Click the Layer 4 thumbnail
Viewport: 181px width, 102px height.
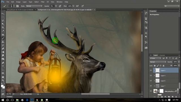point(158,76)
